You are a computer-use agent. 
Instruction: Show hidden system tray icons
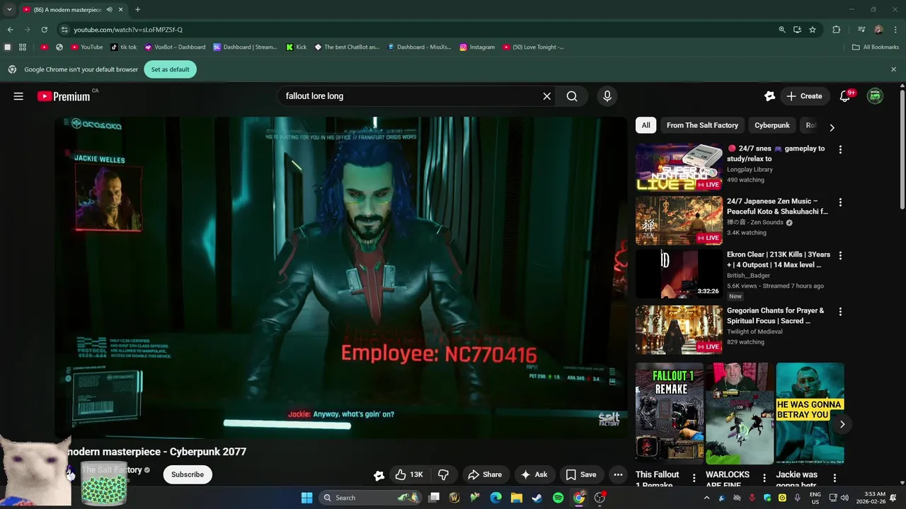706,498
